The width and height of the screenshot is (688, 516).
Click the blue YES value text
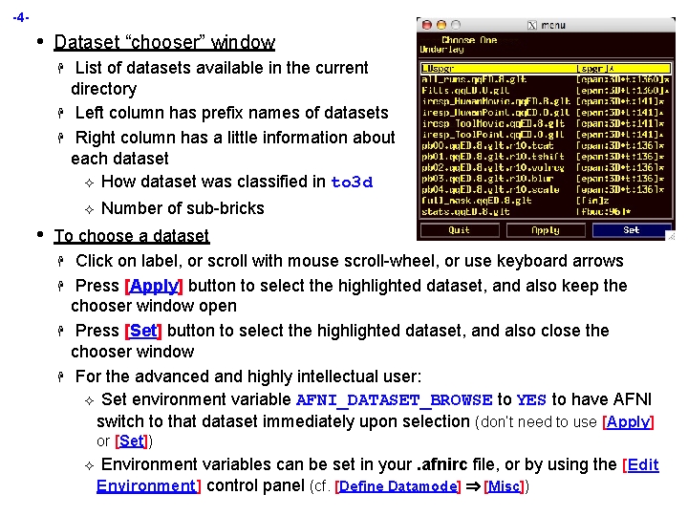[531, 400]
